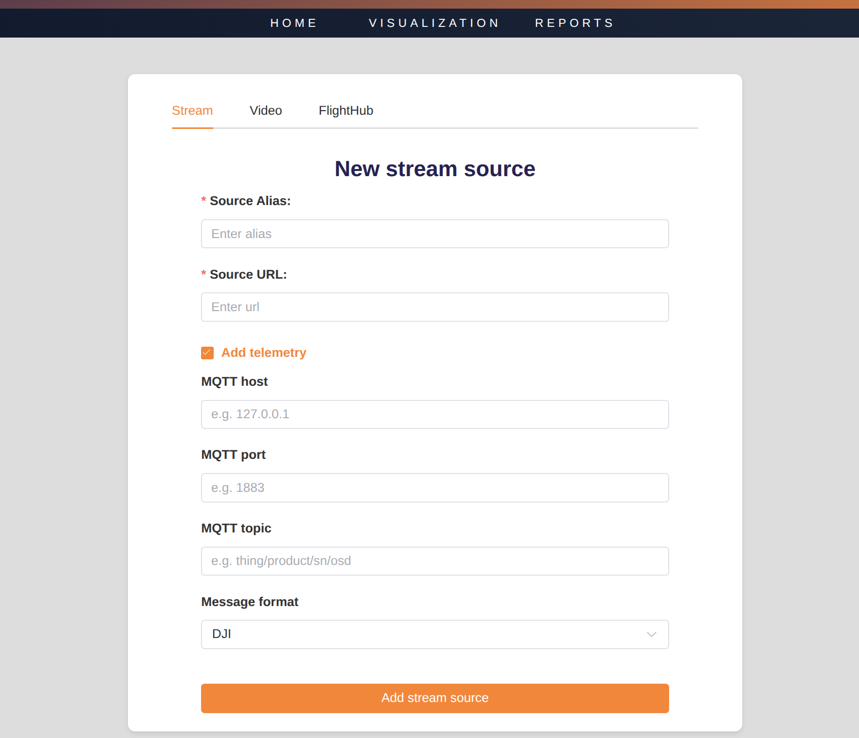Click the MQTT host input field
859x738 pixels.
[x=435, y=414]
